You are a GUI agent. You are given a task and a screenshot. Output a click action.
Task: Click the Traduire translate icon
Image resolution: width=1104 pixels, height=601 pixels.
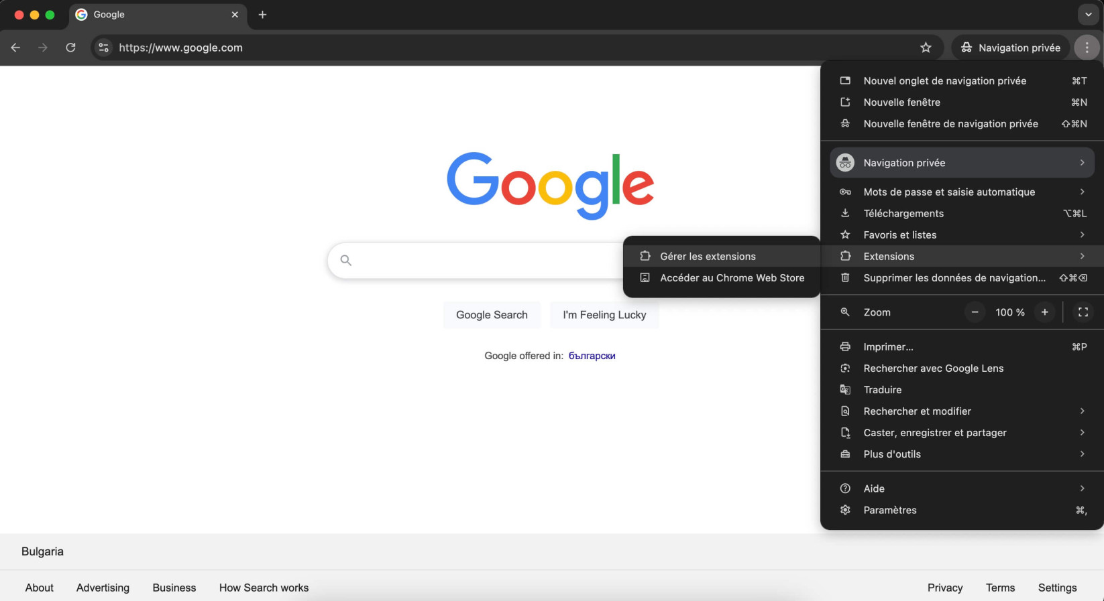pyautogui.click(x=845, y=390)
